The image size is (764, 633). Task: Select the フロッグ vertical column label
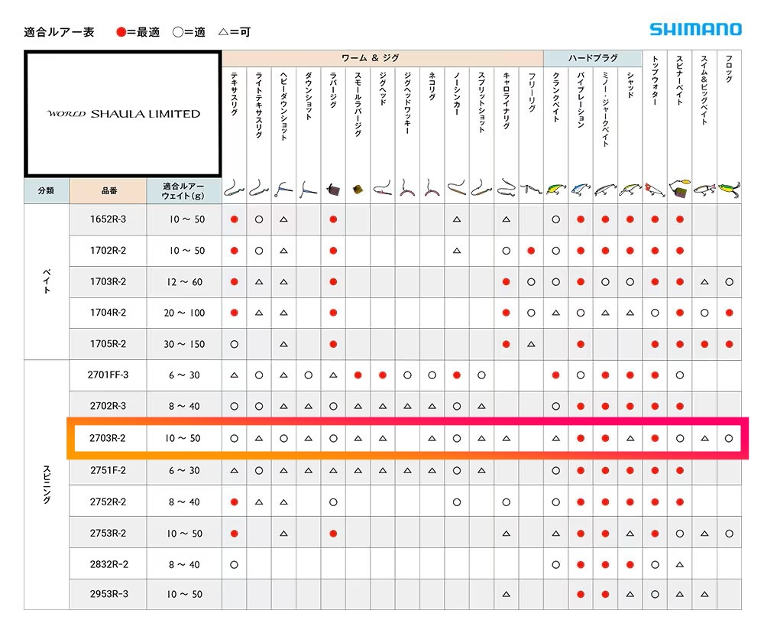(730, 69)
